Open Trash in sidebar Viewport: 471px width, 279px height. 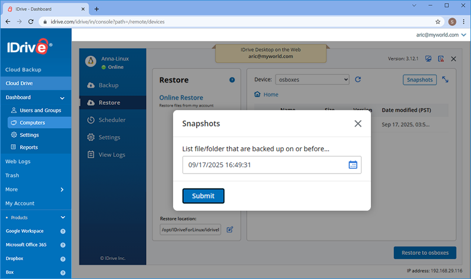12,175
